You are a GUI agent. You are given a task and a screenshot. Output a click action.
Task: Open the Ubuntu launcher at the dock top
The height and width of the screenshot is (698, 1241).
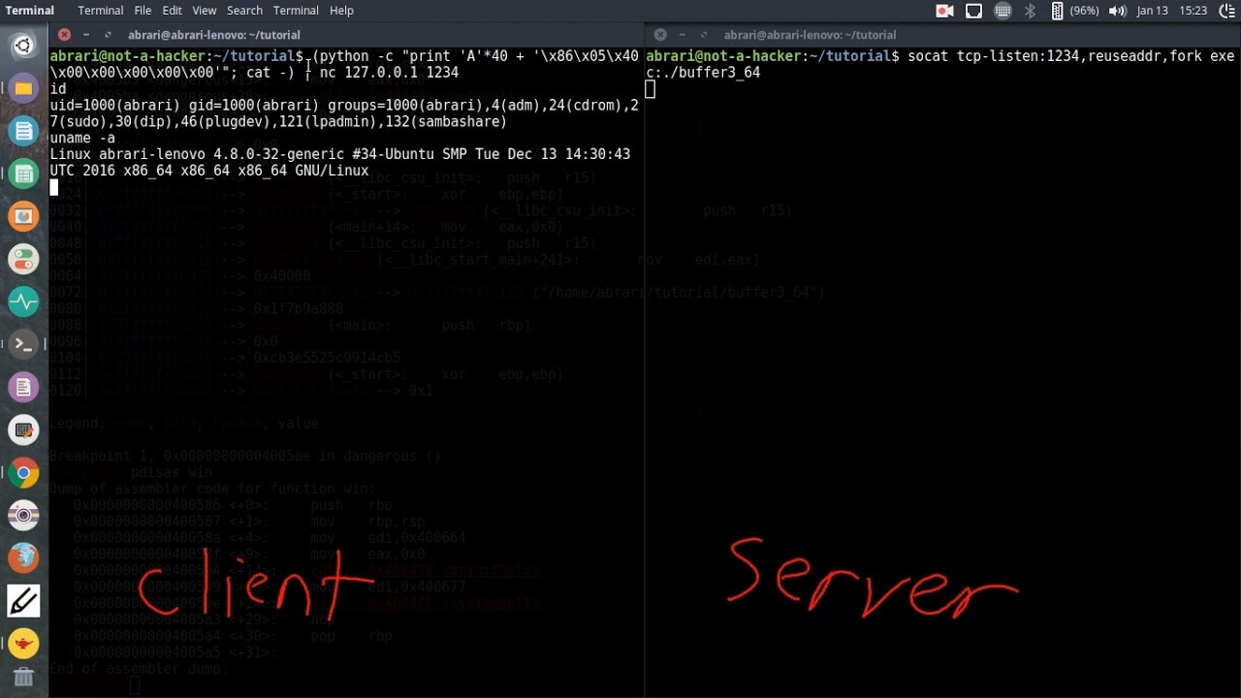(23, 46)
